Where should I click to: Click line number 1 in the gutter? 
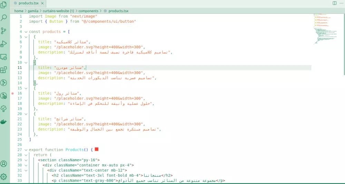pyautogui.click(x=21, y=16)
